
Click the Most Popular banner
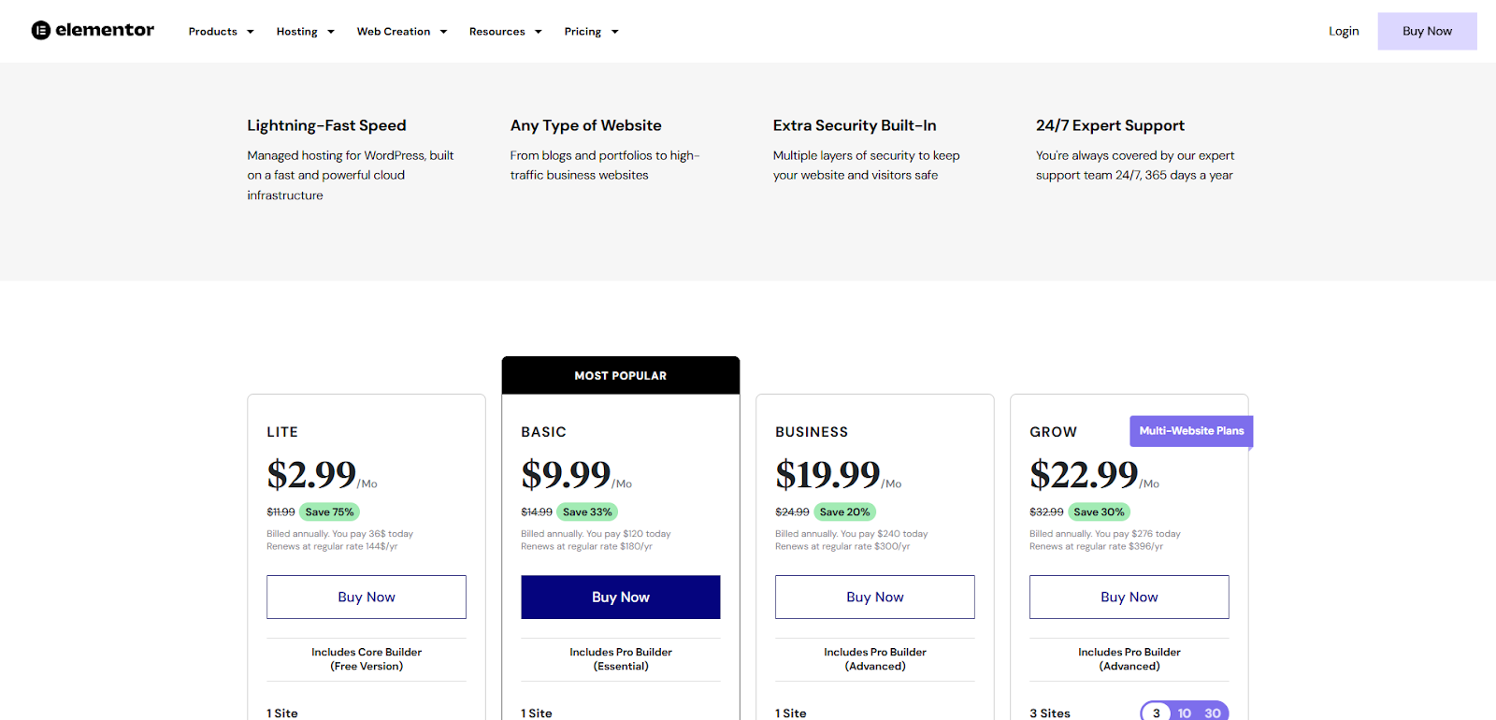click(621, 375)
